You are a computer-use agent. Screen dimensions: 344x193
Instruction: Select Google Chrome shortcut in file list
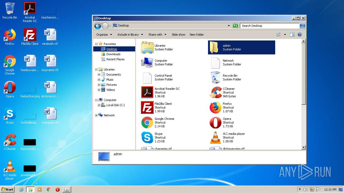click(173, 123)
